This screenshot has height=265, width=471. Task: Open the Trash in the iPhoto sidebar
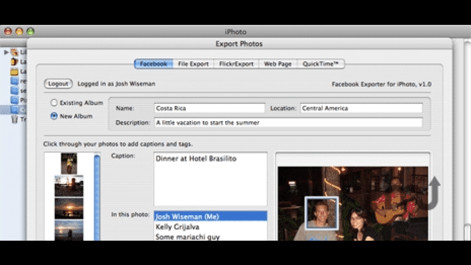[14, 120]
